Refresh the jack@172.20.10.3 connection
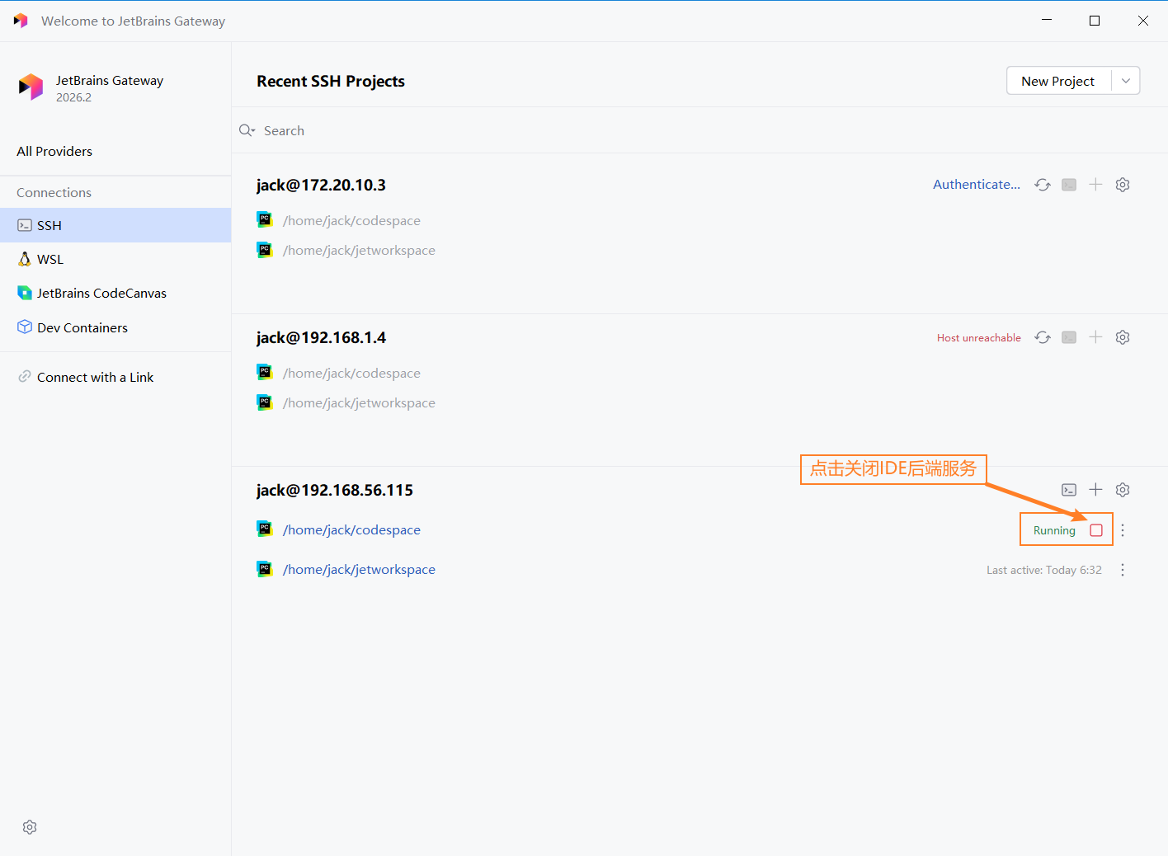This screenshot has height=856, width=1168. tap(1043, 185)
